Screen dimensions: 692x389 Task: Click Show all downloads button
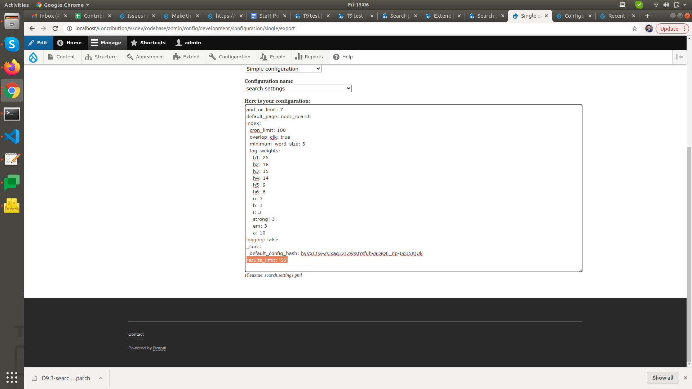[663, 378]
